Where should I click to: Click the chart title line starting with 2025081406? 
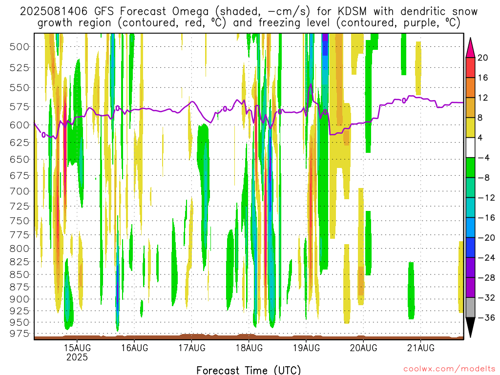(249, 12)
